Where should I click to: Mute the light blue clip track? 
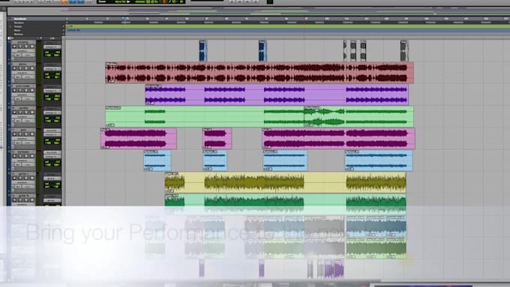(31, 157)
